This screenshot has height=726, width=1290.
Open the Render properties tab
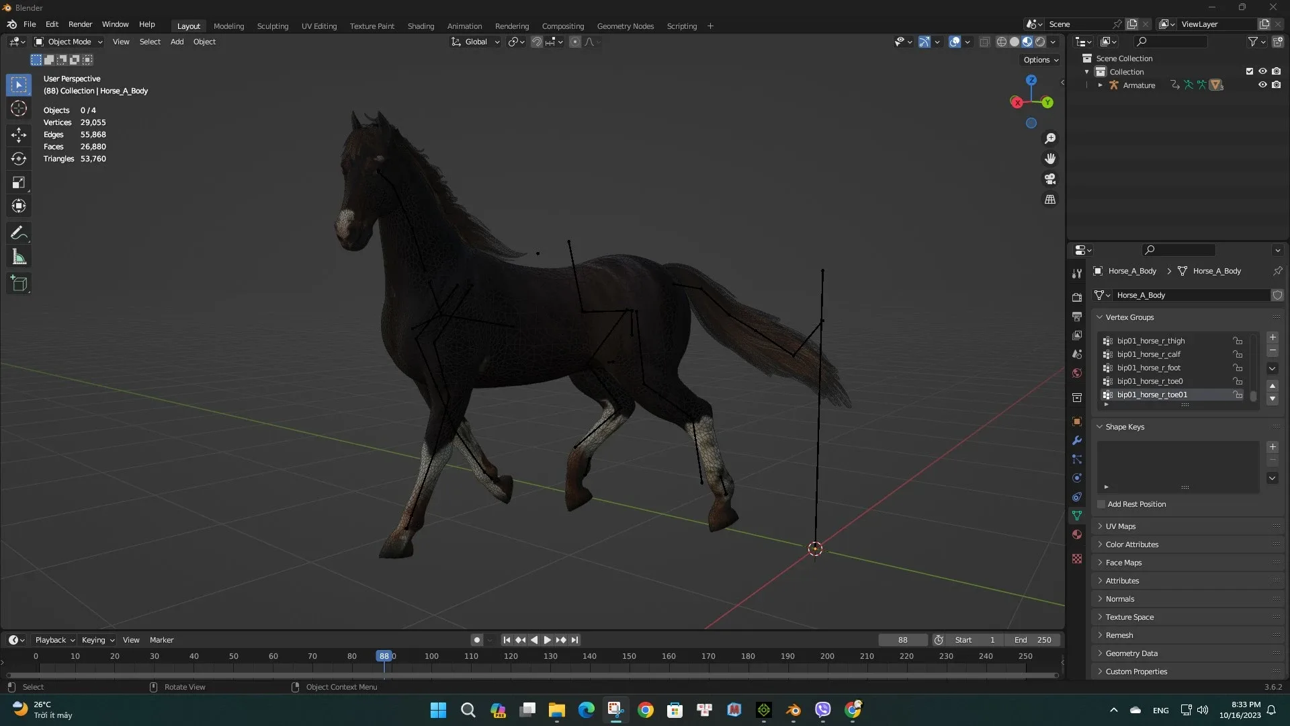point(1077,297)
